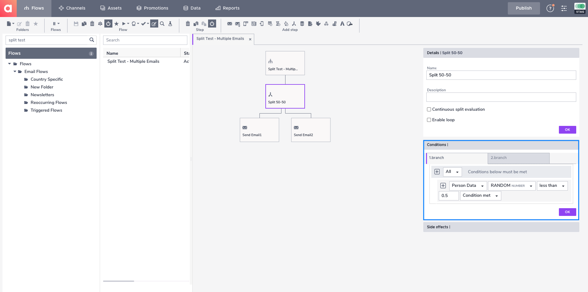This screenshot has width=588, height=292.
Task: Enable the Continuous split evaluation checkbox
Action: (x=429, y=109)
